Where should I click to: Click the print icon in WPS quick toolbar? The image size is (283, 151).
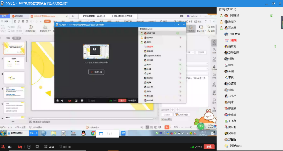[23, 21]
